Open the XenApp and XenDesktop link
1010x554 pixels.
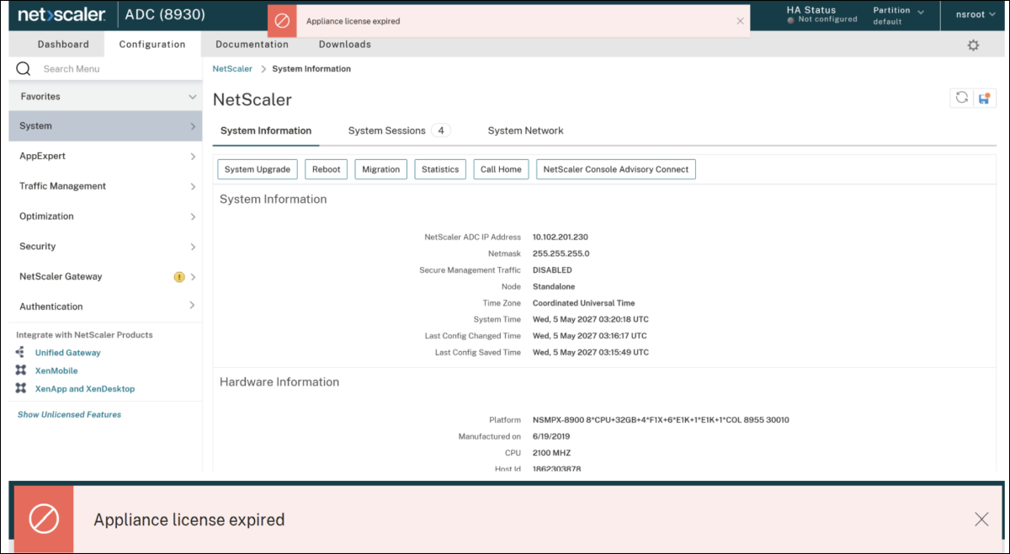[85, 389]
